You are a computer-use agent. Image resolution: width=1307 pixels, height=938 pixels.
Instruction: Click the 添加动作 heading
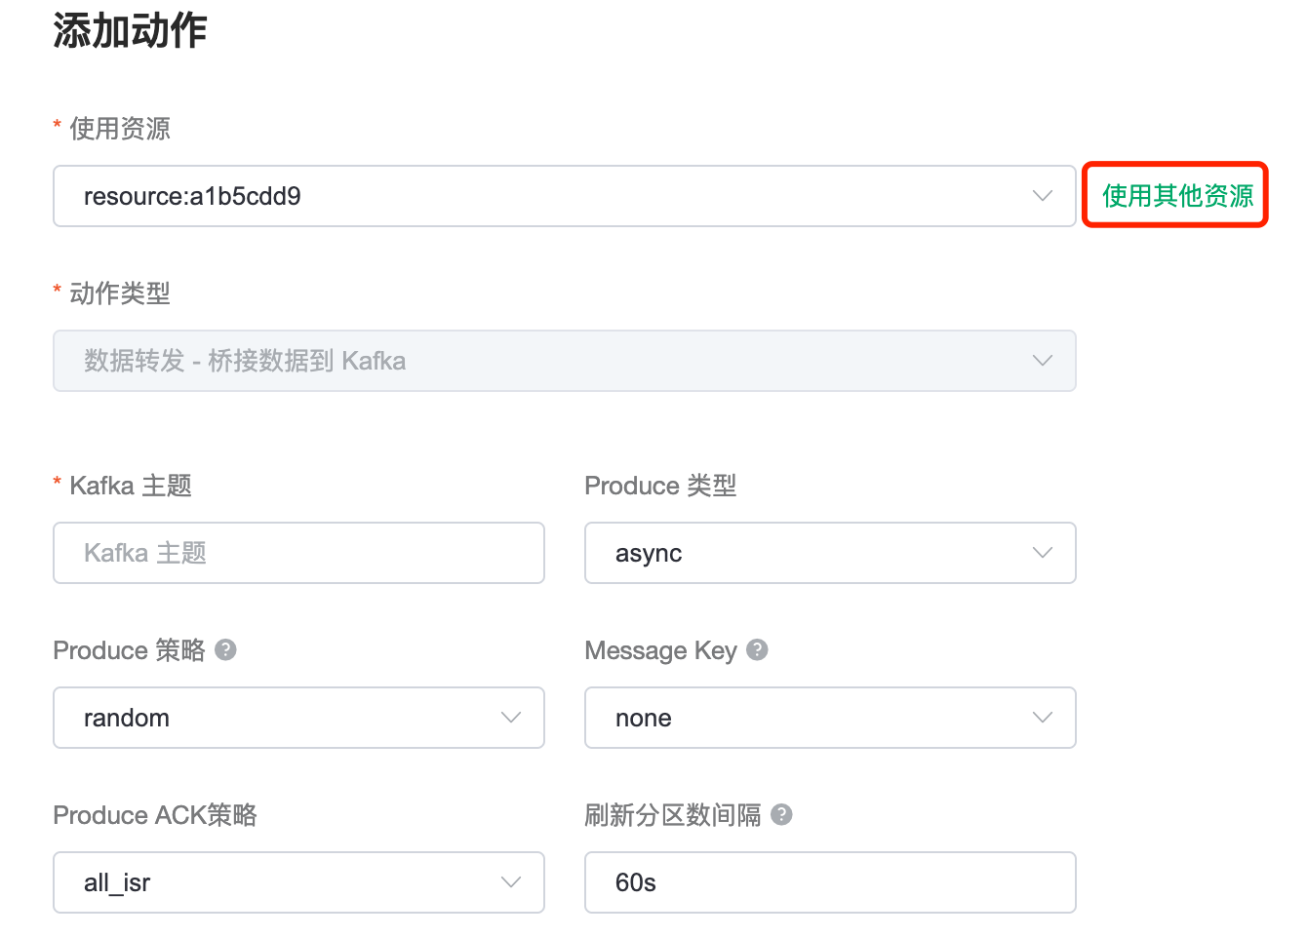130,31
